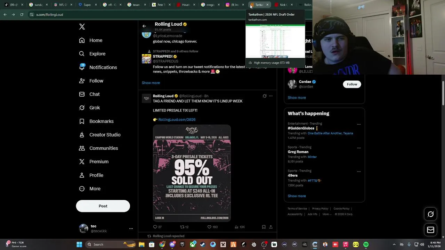Expand the footer More options
The image size is (445, 250).
(x=326, y=214)
